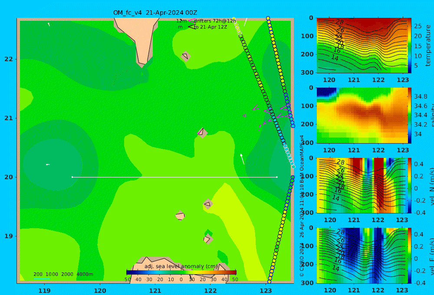This screenshot has width=434, height=295.
Task: Click the island marker near 19.3N 121.4E
Action: pos(180,216)
